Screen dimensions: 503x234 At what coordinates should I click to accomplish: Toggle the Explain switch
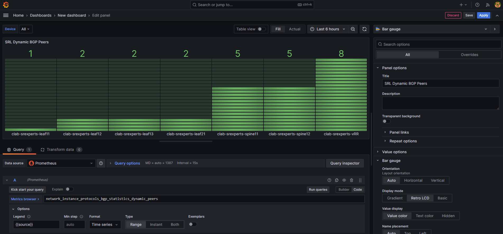coord(70,189)
